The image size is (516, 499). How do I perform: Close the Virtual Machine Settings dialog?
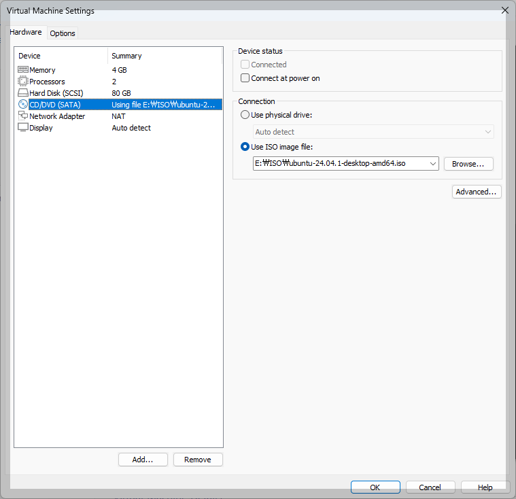505,10
